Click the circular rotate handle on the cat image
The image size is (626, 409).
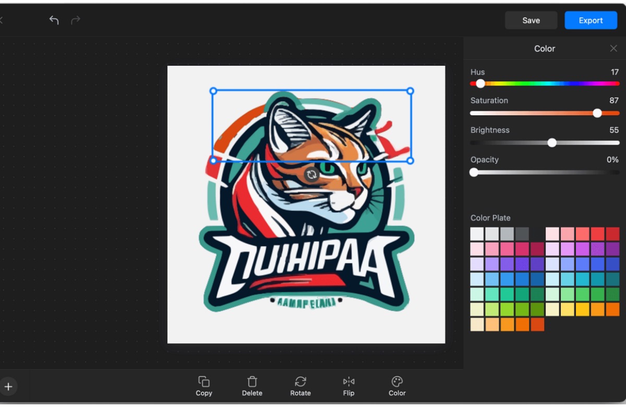pos(311,175)
